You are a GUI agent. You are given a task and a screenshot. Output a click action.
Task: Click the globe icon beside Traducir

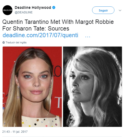click(x=3, y=43)
